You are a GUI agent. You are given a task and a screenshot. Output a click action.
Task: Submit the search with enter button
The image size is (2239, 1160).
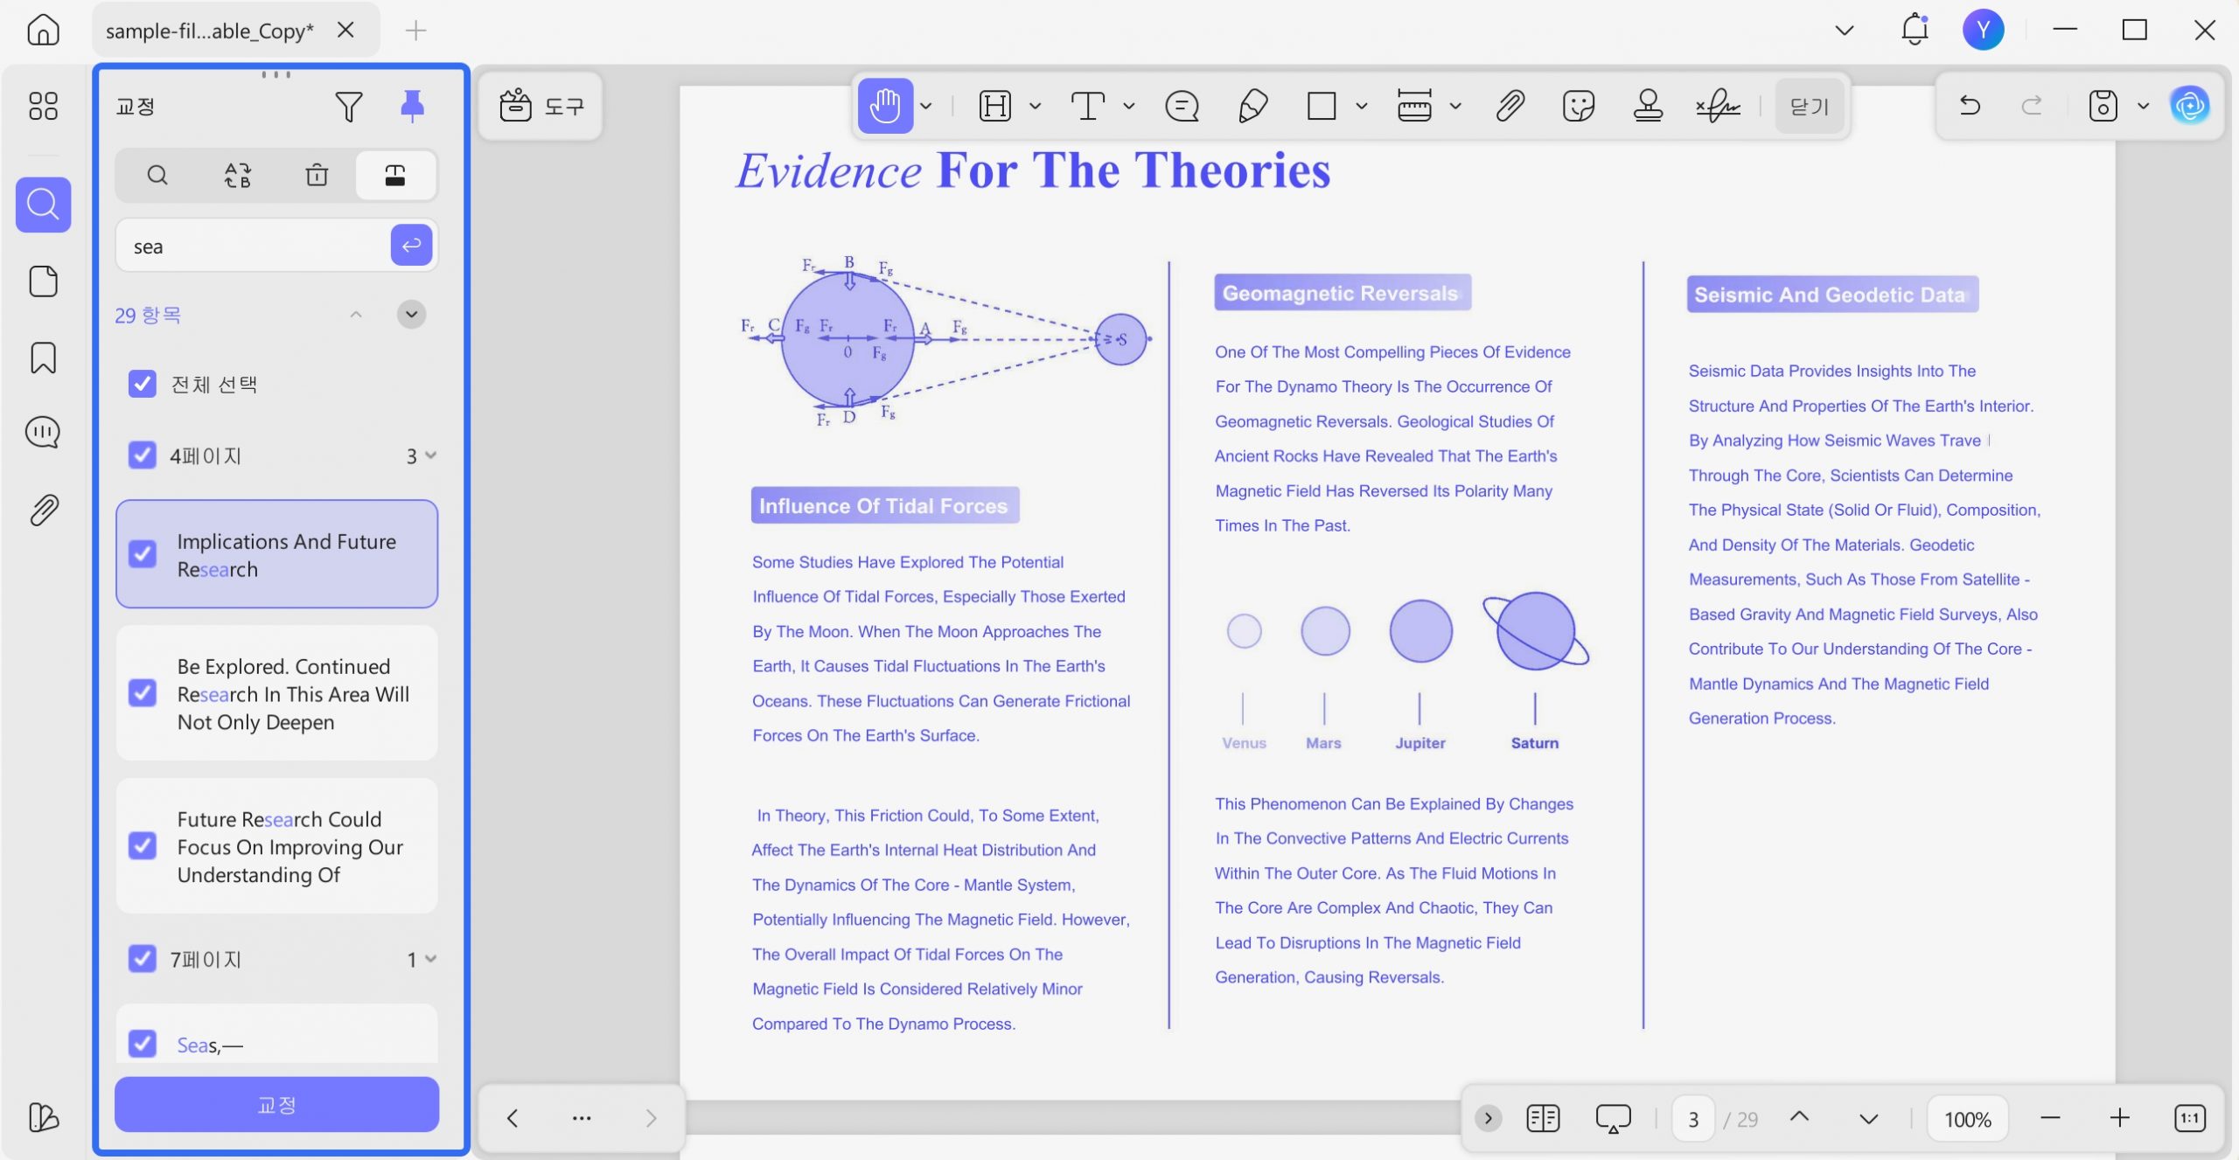(x=411, y=246)
